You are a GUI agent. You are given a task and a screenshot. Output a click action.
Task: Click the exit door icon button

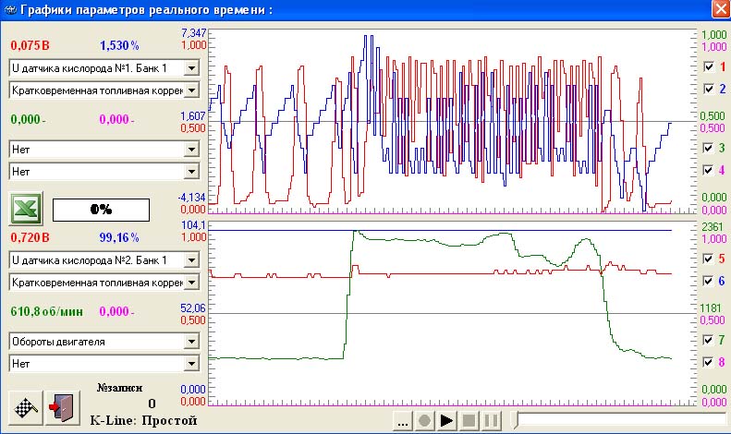(x=63, y=405)
